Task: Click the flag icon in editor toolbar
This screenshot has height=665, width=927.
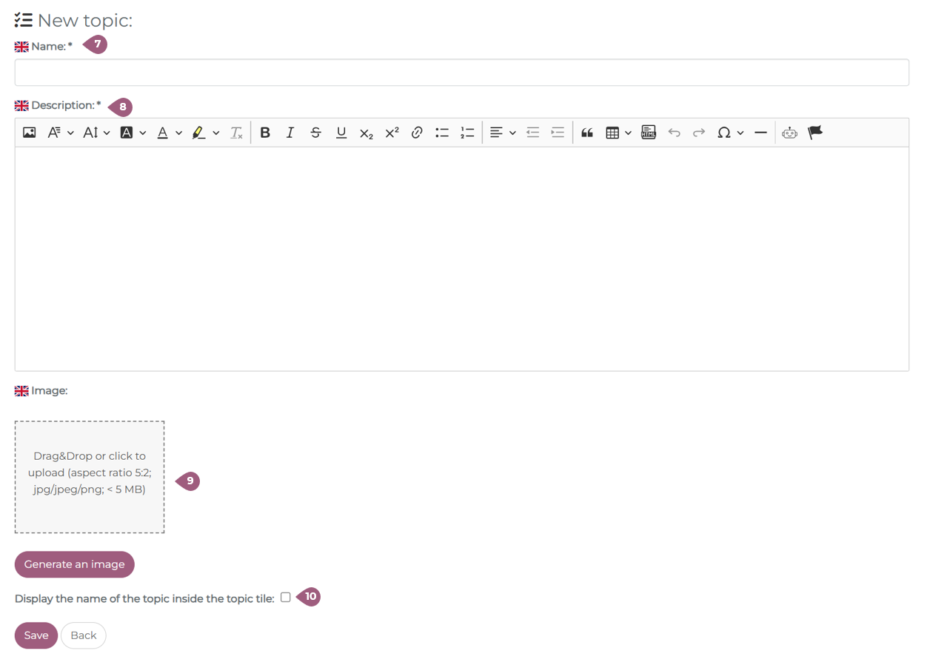Action: pos(815,133)
